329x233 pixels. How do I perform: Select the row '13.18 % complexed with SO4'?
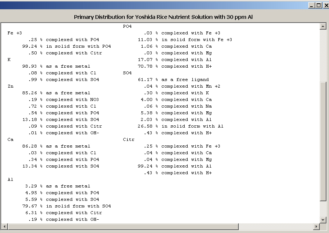coord(61,119)
